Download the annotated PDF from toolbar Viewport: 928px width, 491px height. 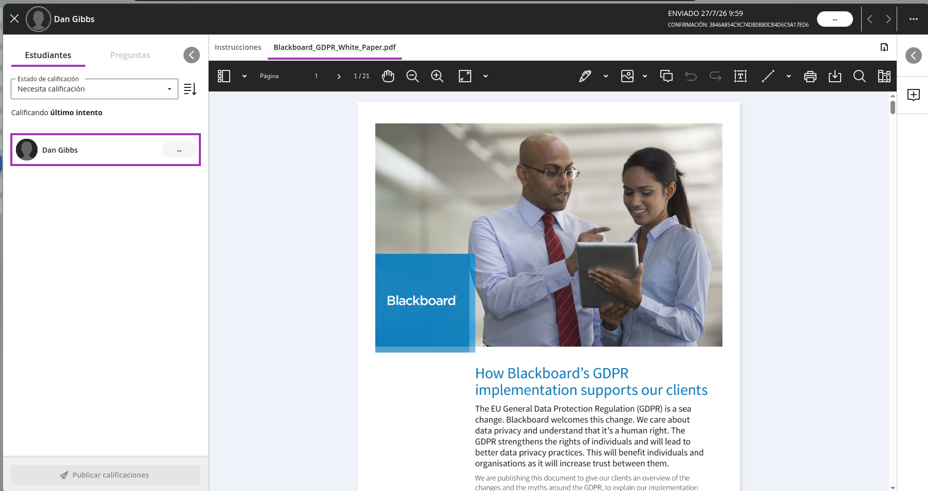[x=835, y=76]
